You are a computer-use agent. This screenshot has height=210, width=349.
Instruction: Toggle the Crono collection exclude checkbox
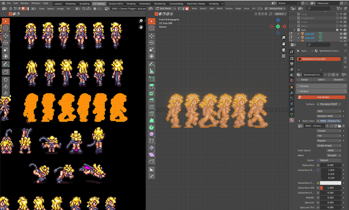point(337,22)
